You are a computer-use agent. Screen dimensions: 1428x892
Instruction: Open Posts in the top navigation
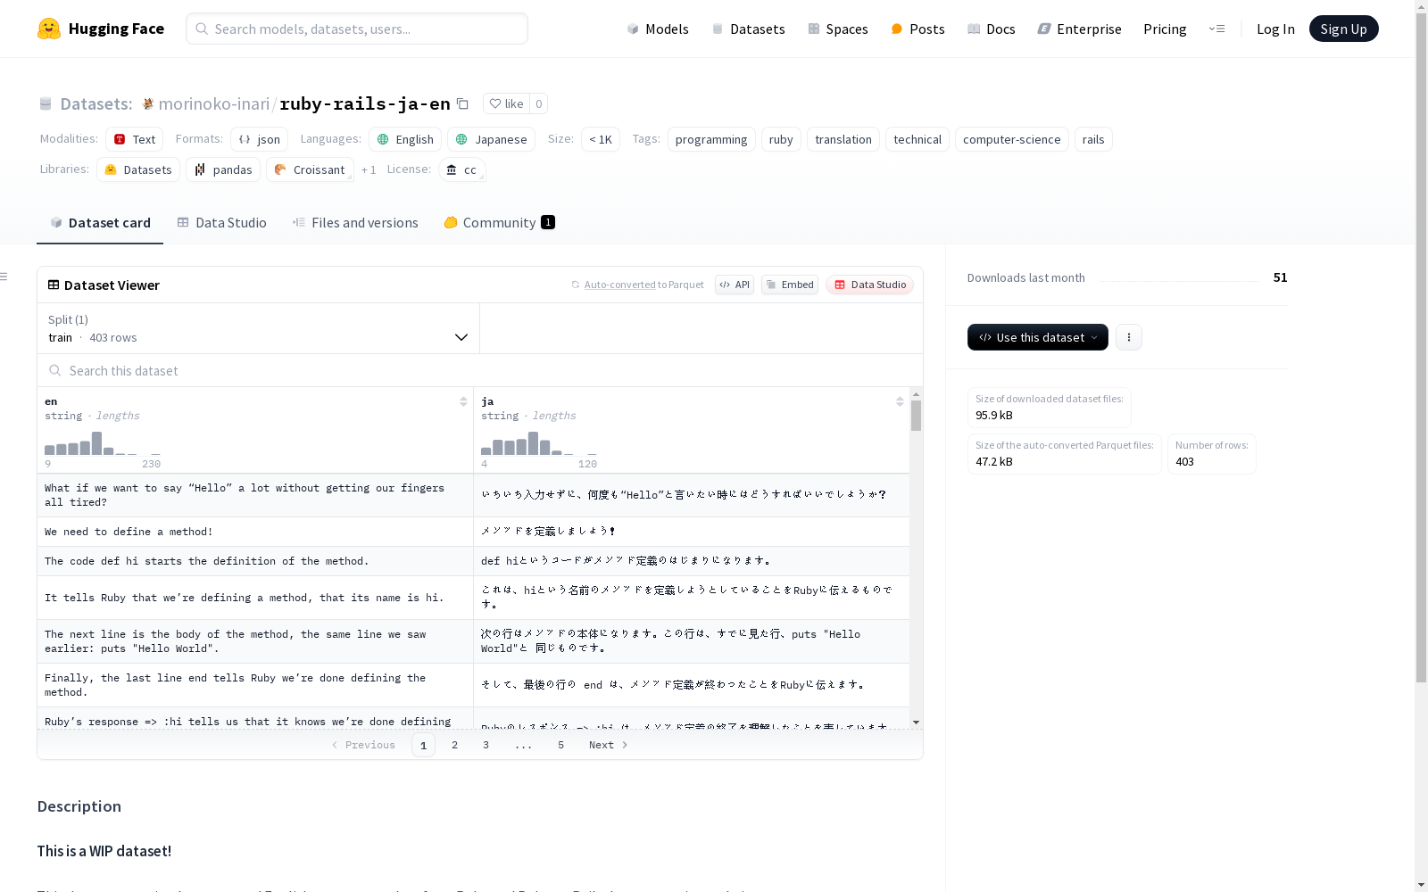tap(917, 29)
